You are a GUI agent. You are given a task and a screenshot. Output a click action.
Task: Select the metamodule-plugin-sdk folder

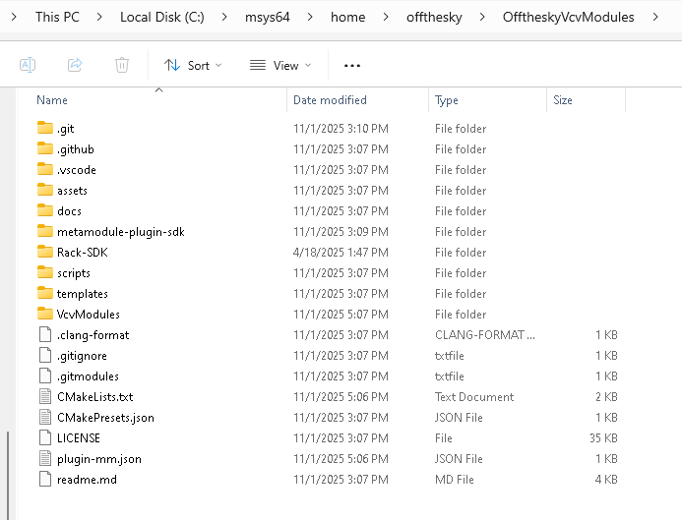[x=120, y=232]
